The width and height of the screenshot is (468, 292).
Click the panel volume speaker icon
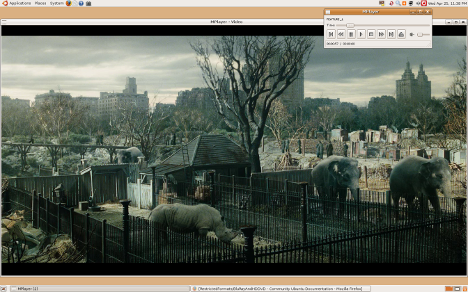coord(418,3)
